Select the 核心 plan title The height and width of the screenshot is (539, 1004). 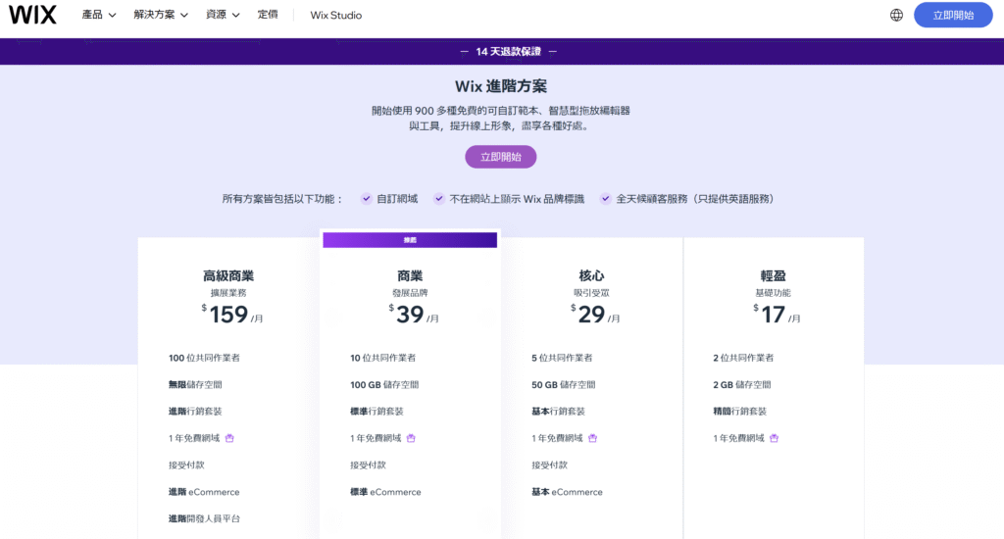(591, 276)
